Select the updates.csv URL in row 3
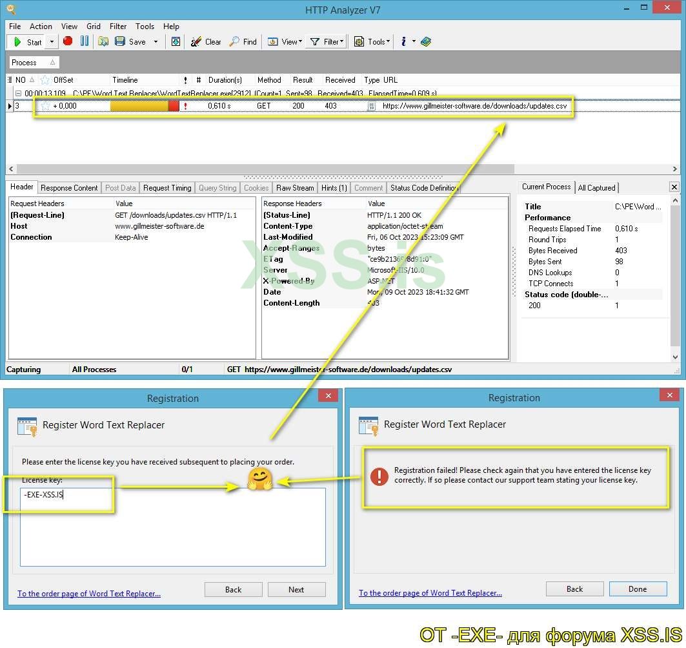Viewport: 686px width, 648px height. [475, 106]
